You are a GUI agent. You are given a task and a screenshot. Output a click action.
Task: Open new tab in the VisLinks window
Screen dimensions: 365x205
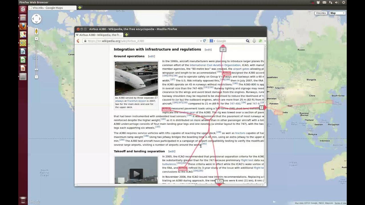pos(80,8)
